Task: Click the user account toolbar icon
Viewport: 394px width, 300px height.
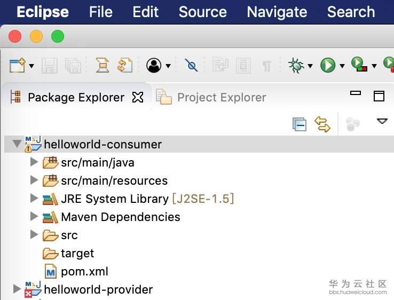Action: click(154, 66)
